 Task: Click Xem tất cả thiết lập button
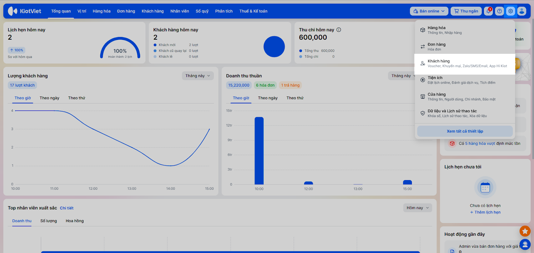click(465, 131)
